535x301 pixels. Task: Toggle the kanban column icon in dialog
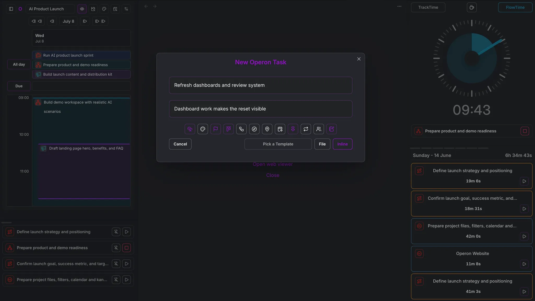229,129
